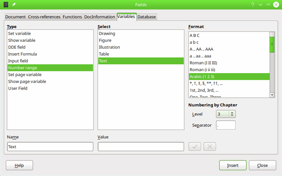Select the Variables tab
Viewport: 282px width, 176px height.
[126, 16]
